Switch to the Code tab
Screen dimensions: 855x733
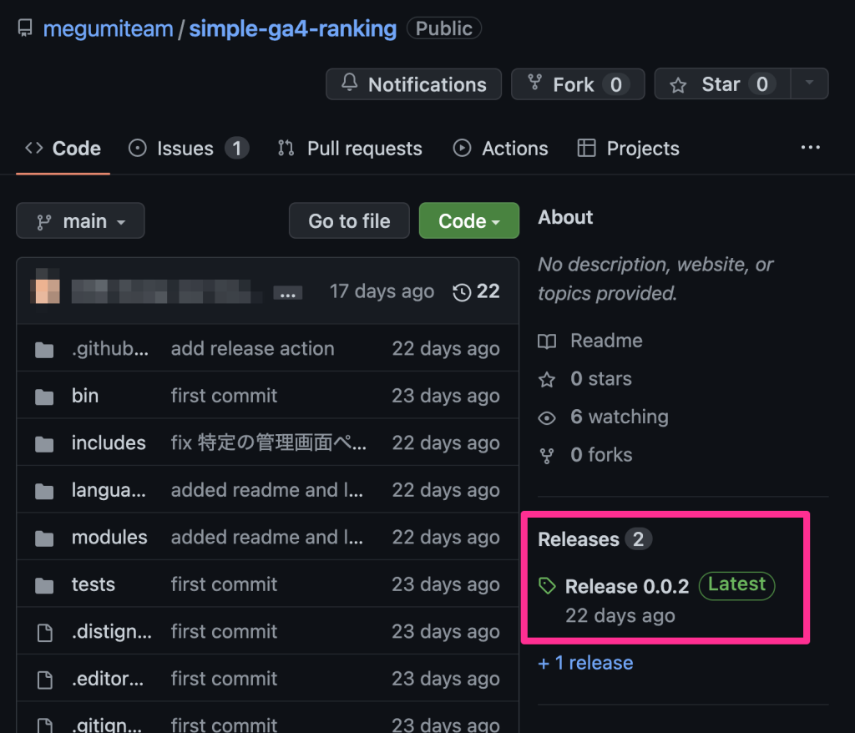pyautogui.click(x=63, y=149)
